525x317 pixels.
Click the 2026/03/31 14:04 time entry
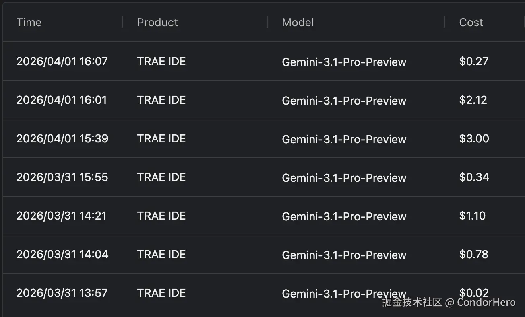[x=62, y=255]
